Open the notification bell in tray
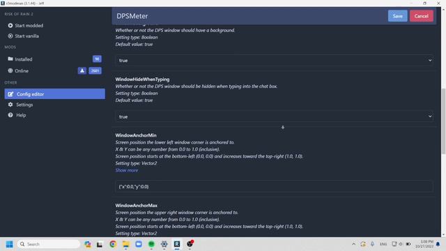The width and height of the screenshot is (446, 251). pos(438,244)
